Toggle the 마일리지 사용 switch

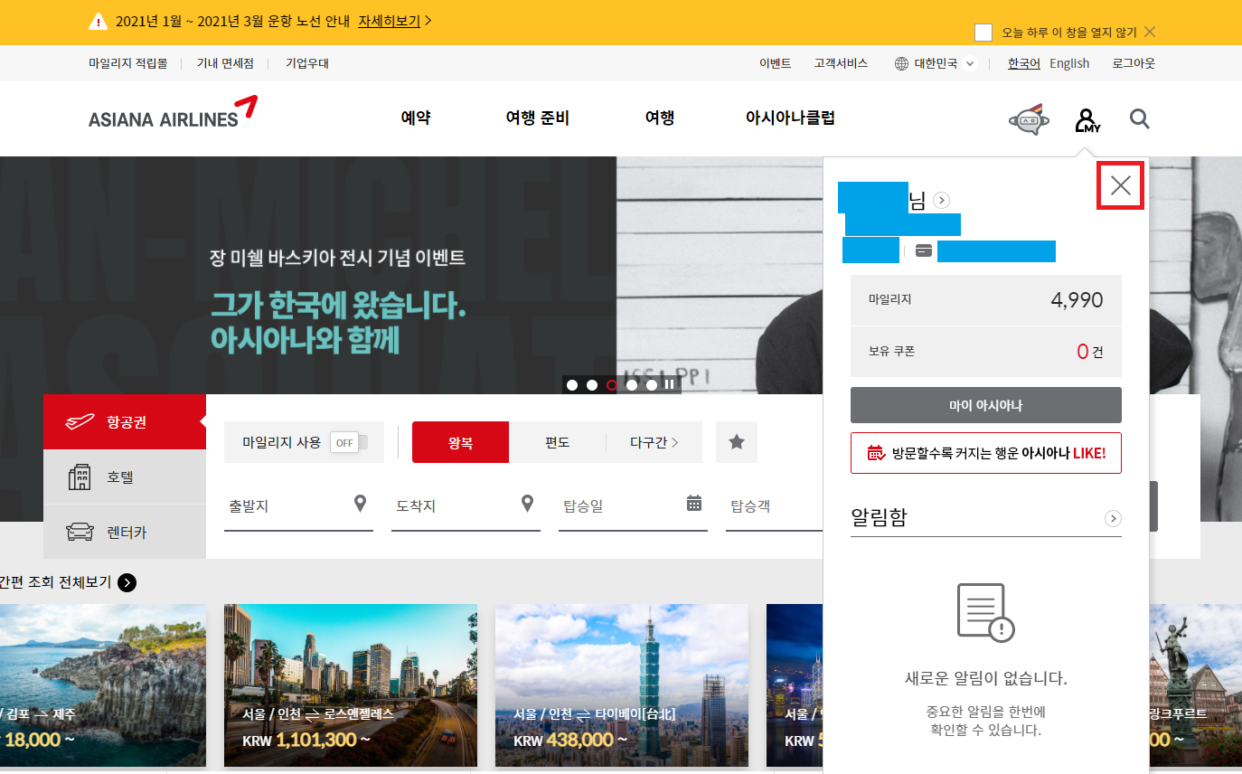[x=349, y=442]
